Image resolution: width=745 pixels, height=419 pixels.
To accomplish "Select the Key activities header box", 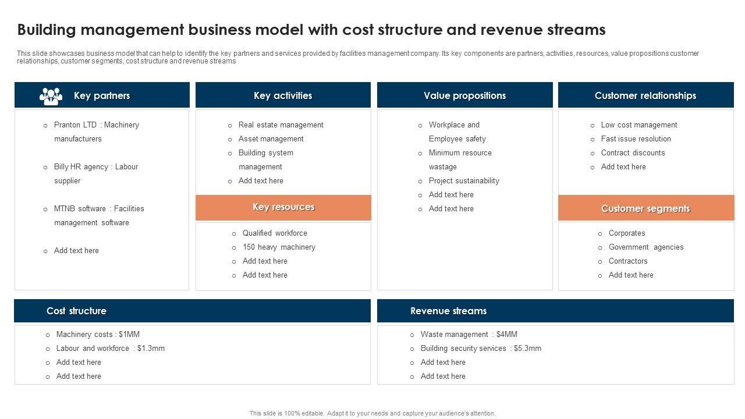I will point(283,95).
